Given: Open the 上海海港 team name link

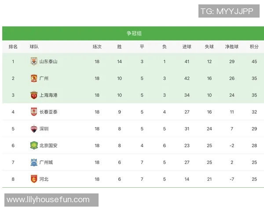Looking at the screenshot, I should pos(48,95).
